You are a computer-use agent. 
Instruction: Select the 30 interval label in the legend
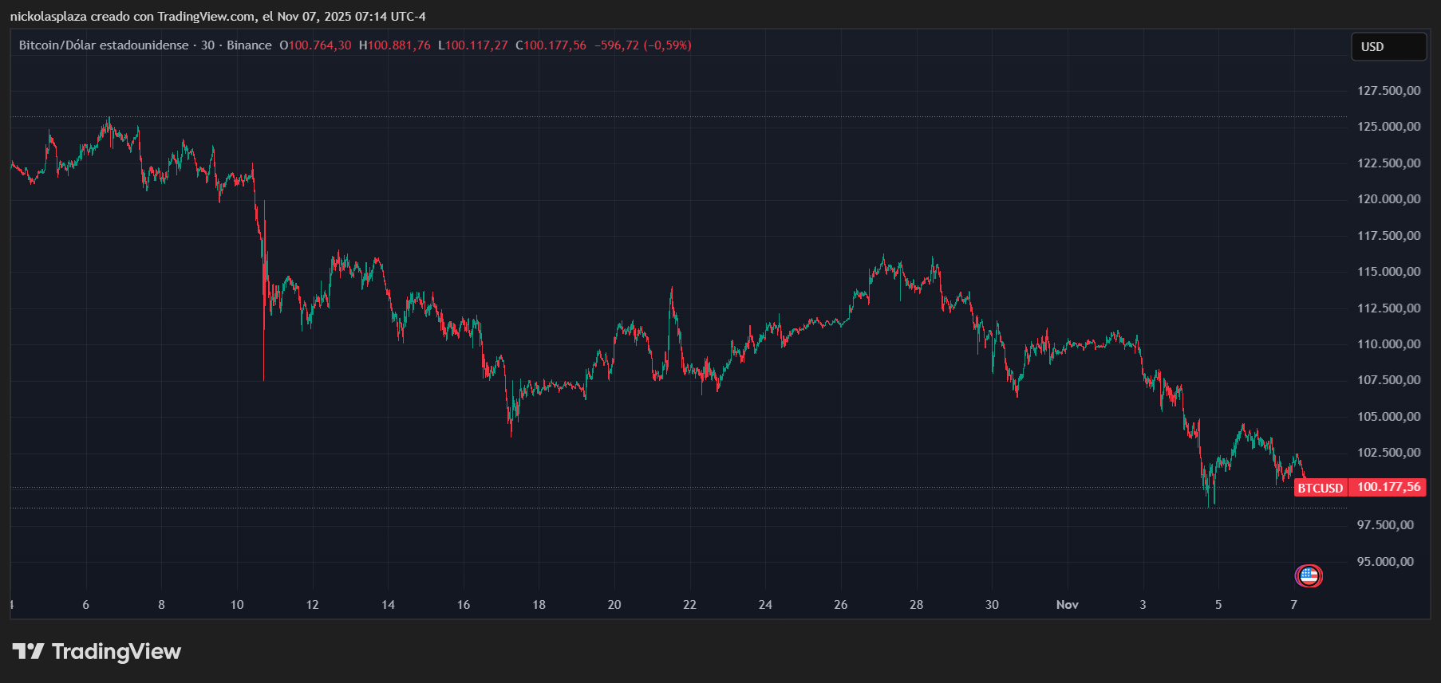coord(208,45)
